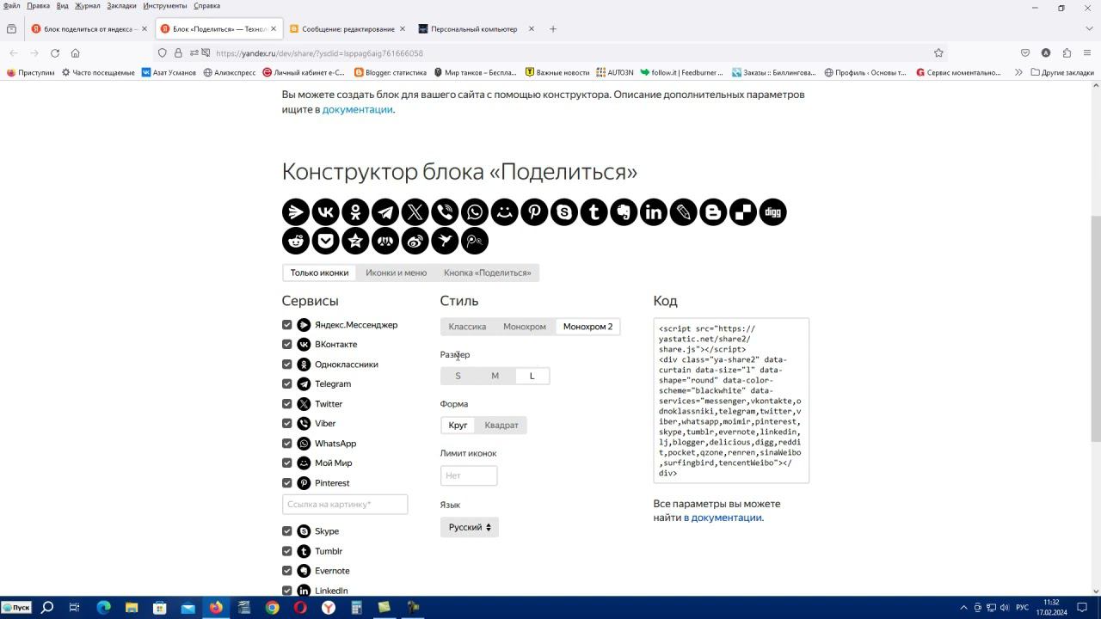This screenshot has height=619, width=1101.
Task: Switch to the Кнопка «Поделиться» mode tab
Action: click(487, 273)
